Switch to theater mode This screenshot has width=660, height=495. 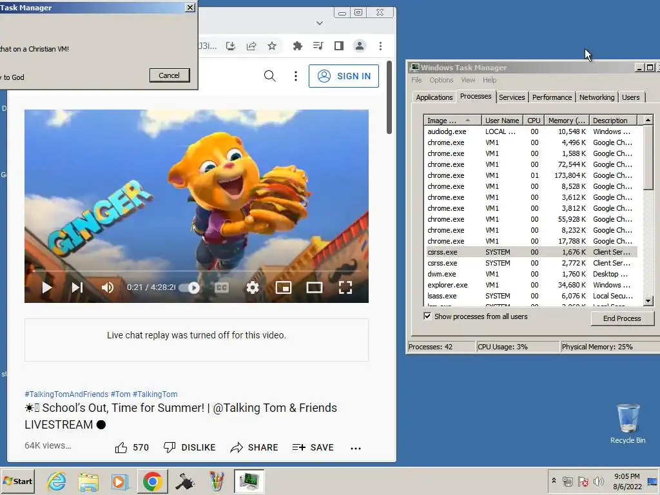click(315, 287)
